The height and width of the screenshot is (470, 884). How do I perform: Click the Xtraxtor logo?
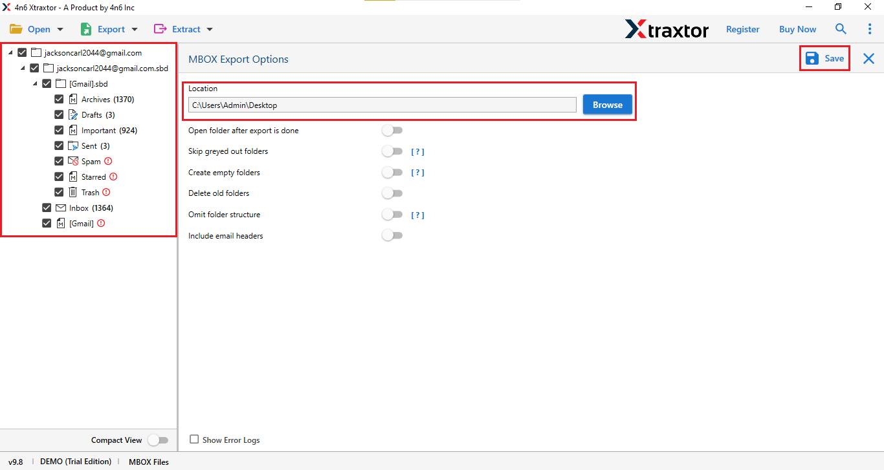(667, 29)
